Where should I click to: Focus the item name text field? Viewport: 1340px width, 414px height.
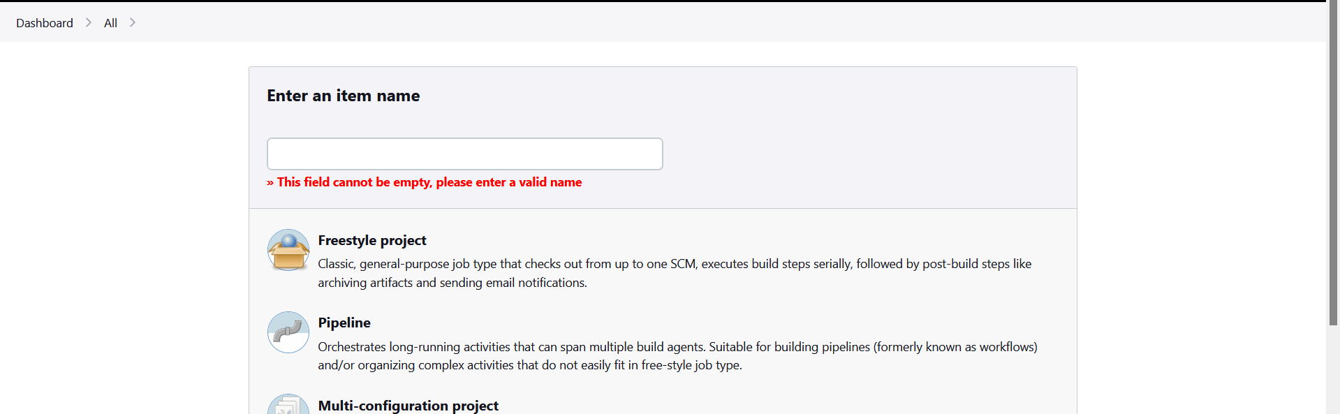pos(464,154)
